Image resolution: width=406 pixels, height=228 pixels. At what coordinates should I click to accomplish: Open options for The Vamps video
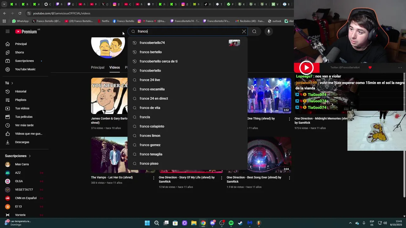154,178
